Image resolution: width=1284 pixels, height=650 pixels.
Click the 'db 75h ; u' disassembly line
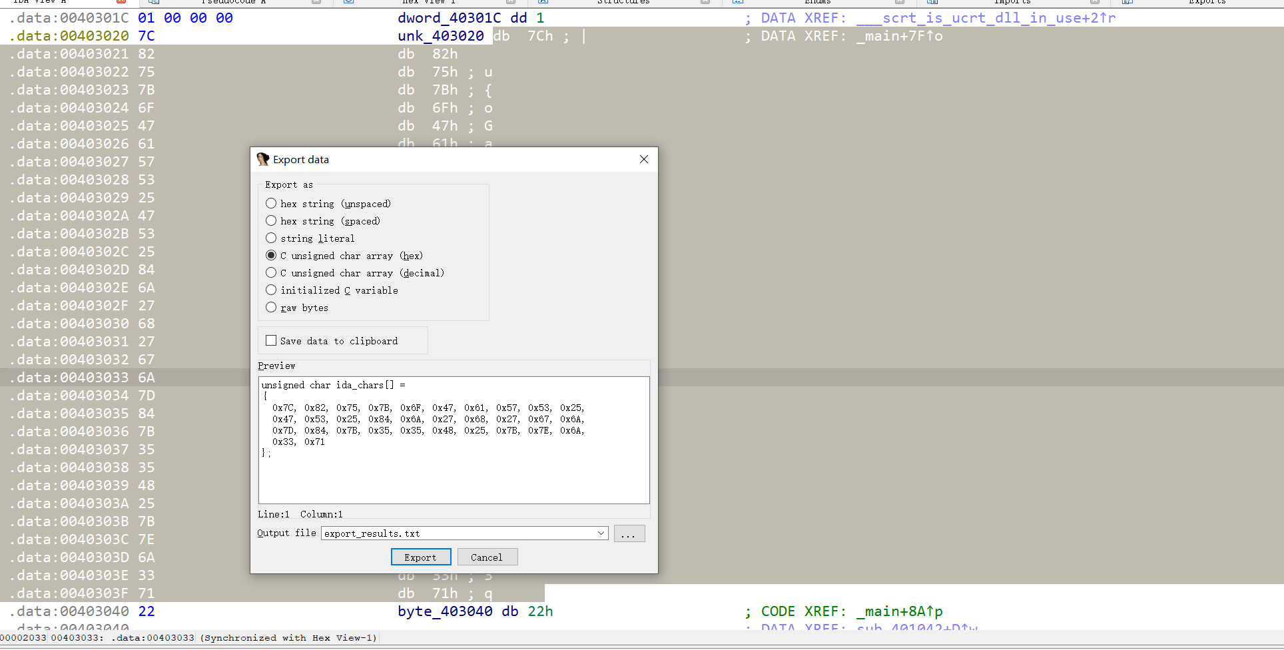coord(445,72)
